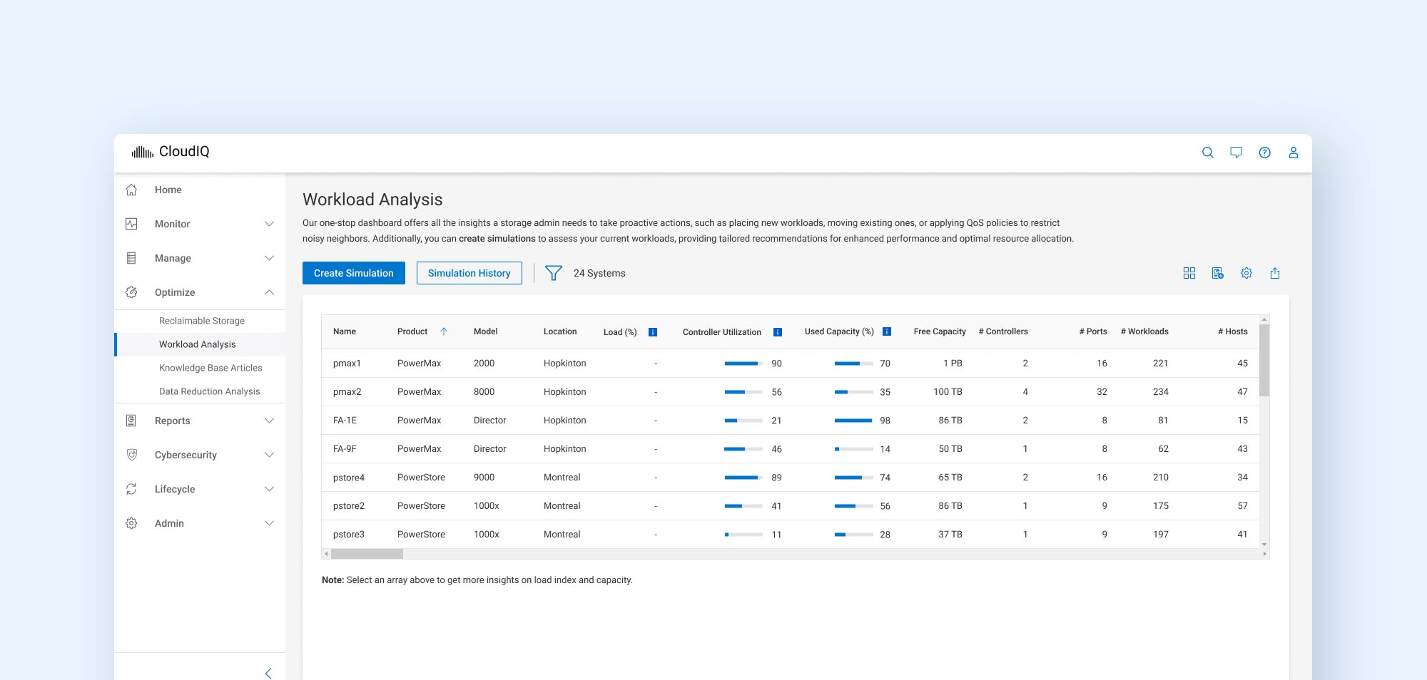Show Load (%) info tooltip icon
Viewport: 1427px width, 680px height.
point(652,332)
